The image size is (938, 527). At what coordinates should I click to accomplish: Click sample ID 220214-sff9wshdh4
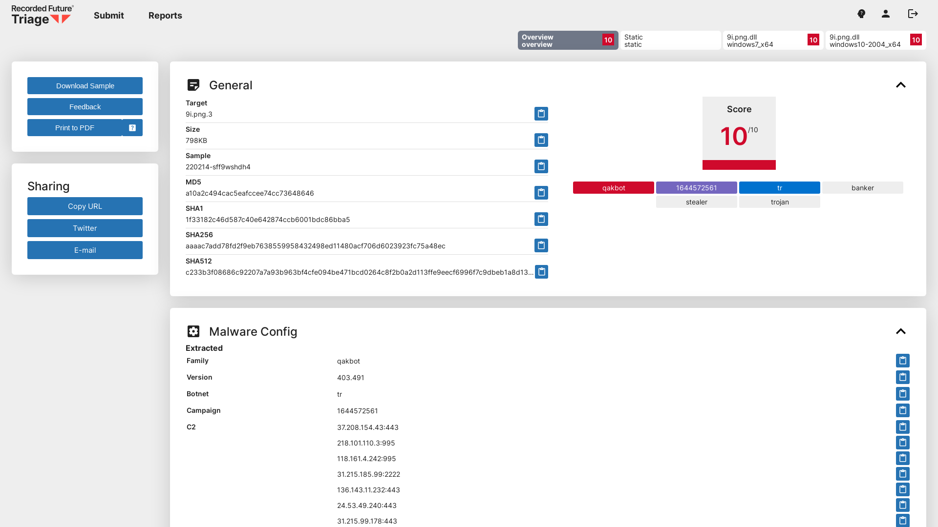218,167
